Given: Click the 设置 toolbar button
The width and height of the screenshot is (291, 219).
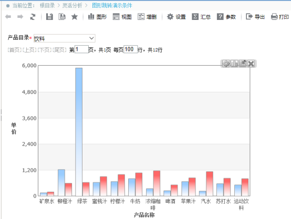Looking at the screenshot, I should [x=176, y=17].
